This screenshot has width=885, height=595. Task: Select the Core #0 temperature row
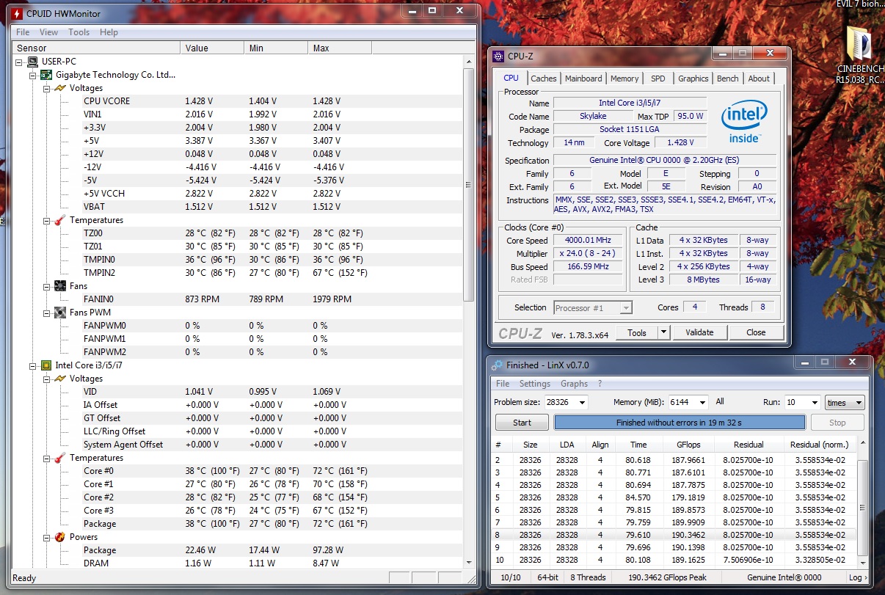pyautogui.click(x=238, y=471)
